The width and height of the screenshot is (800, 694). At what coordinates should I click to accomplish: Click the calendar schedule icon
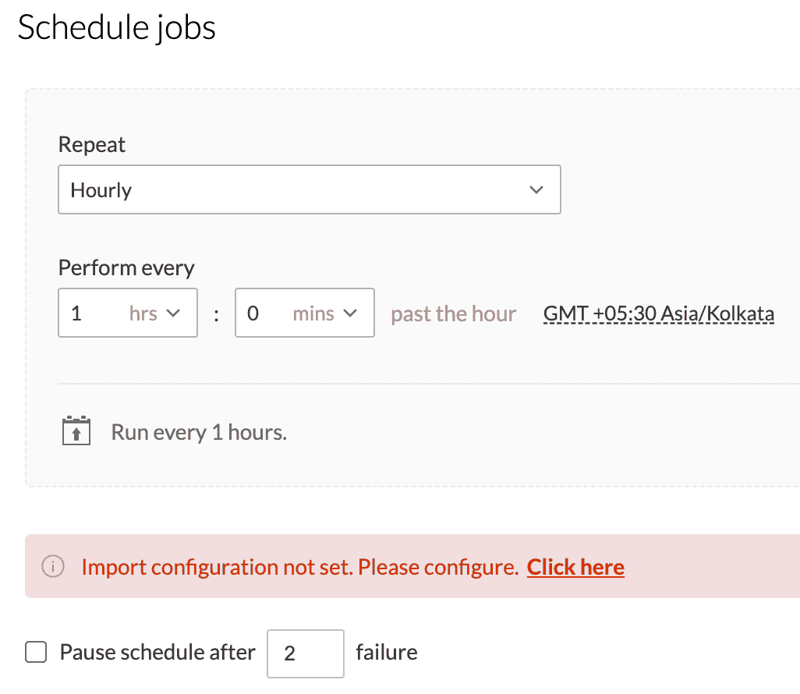click(76, 431)
